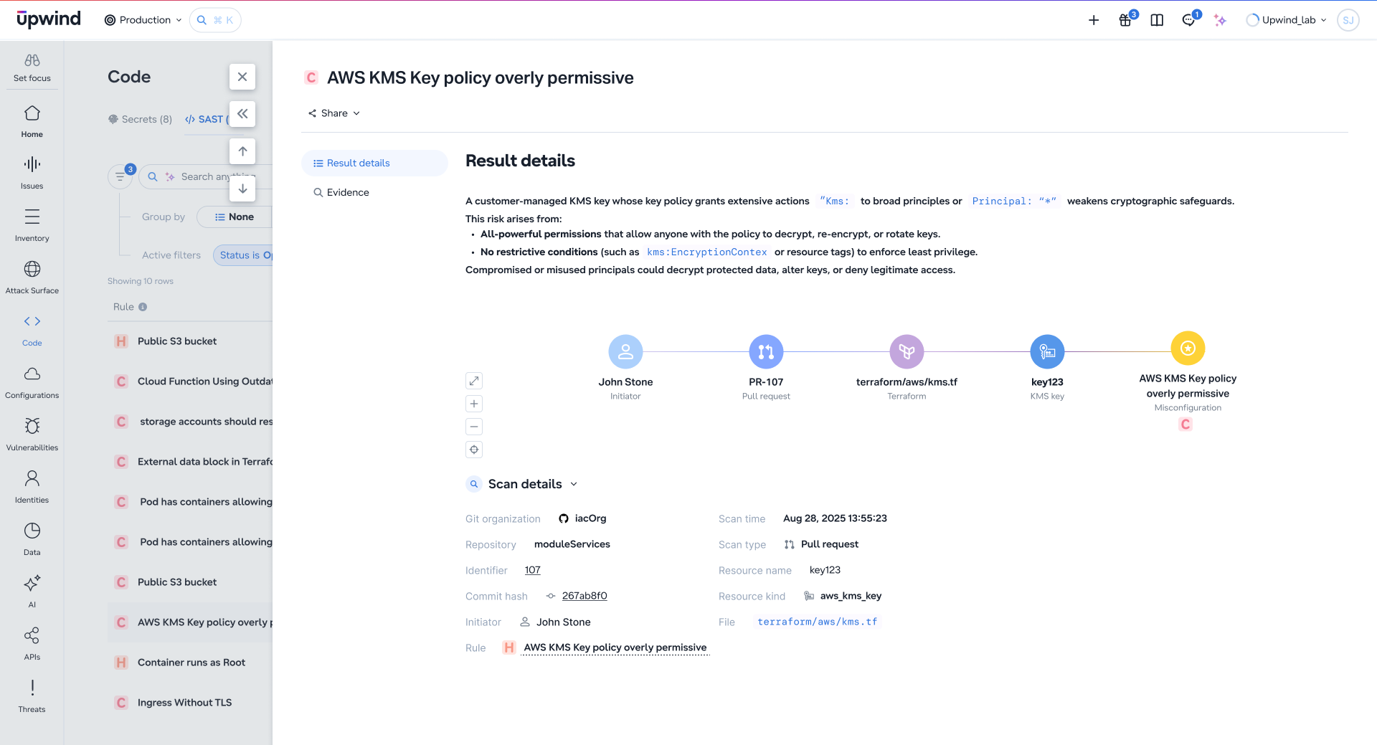Open identifier link 107
This screenshot has width=1377, height=745.
[532, 570]
